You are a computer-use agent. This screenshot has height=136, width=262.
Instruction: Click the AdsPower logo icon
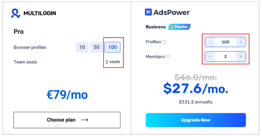click(x=148, y=12)
